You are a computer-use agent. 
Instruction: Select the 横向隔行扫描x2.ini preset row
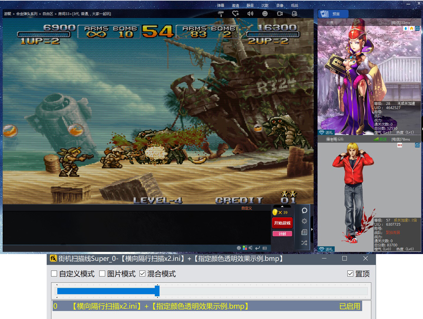coord(207,306)
